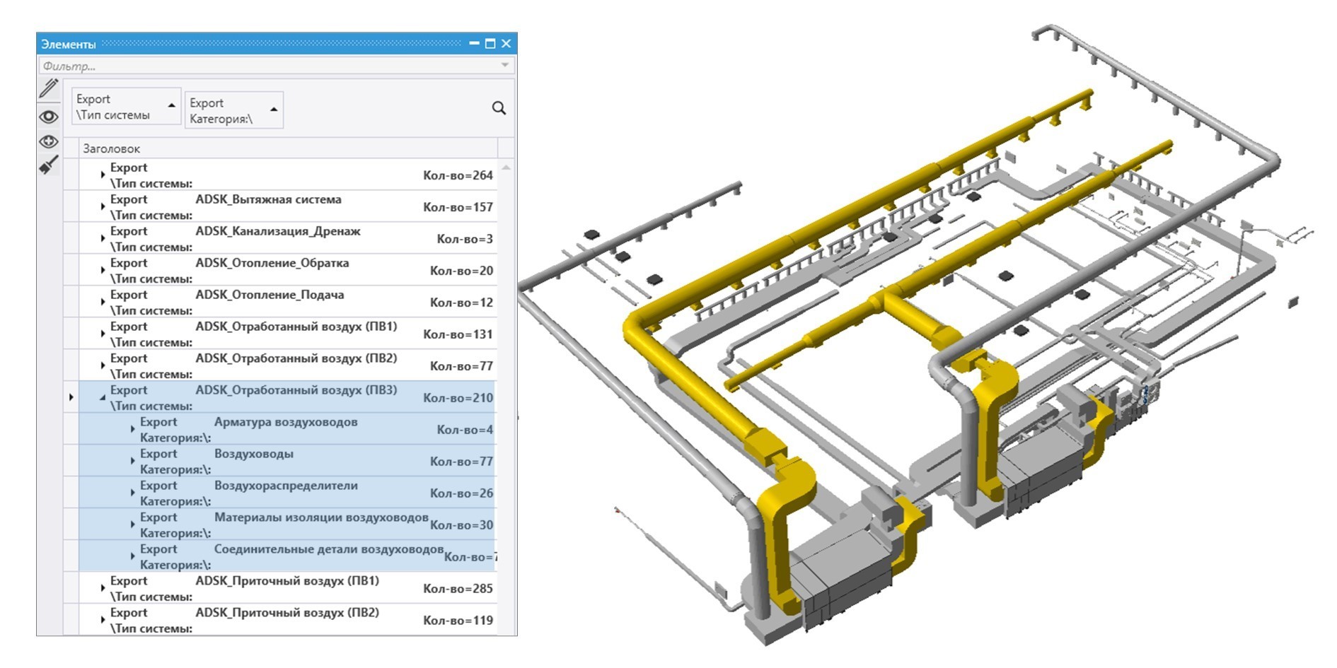The image size is (1337, 668).
Task: Expand the Арматура воздуховодов category
Action: click(x=132, y=429)
